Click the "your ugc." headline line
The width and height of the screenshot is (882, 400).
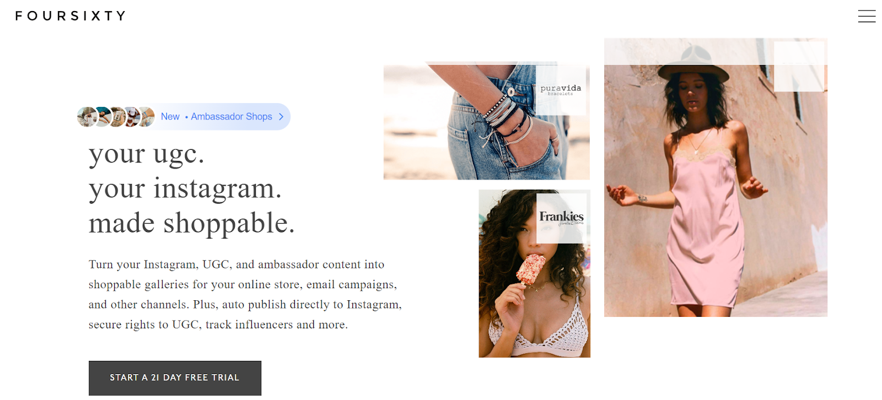tap(147, 154)
